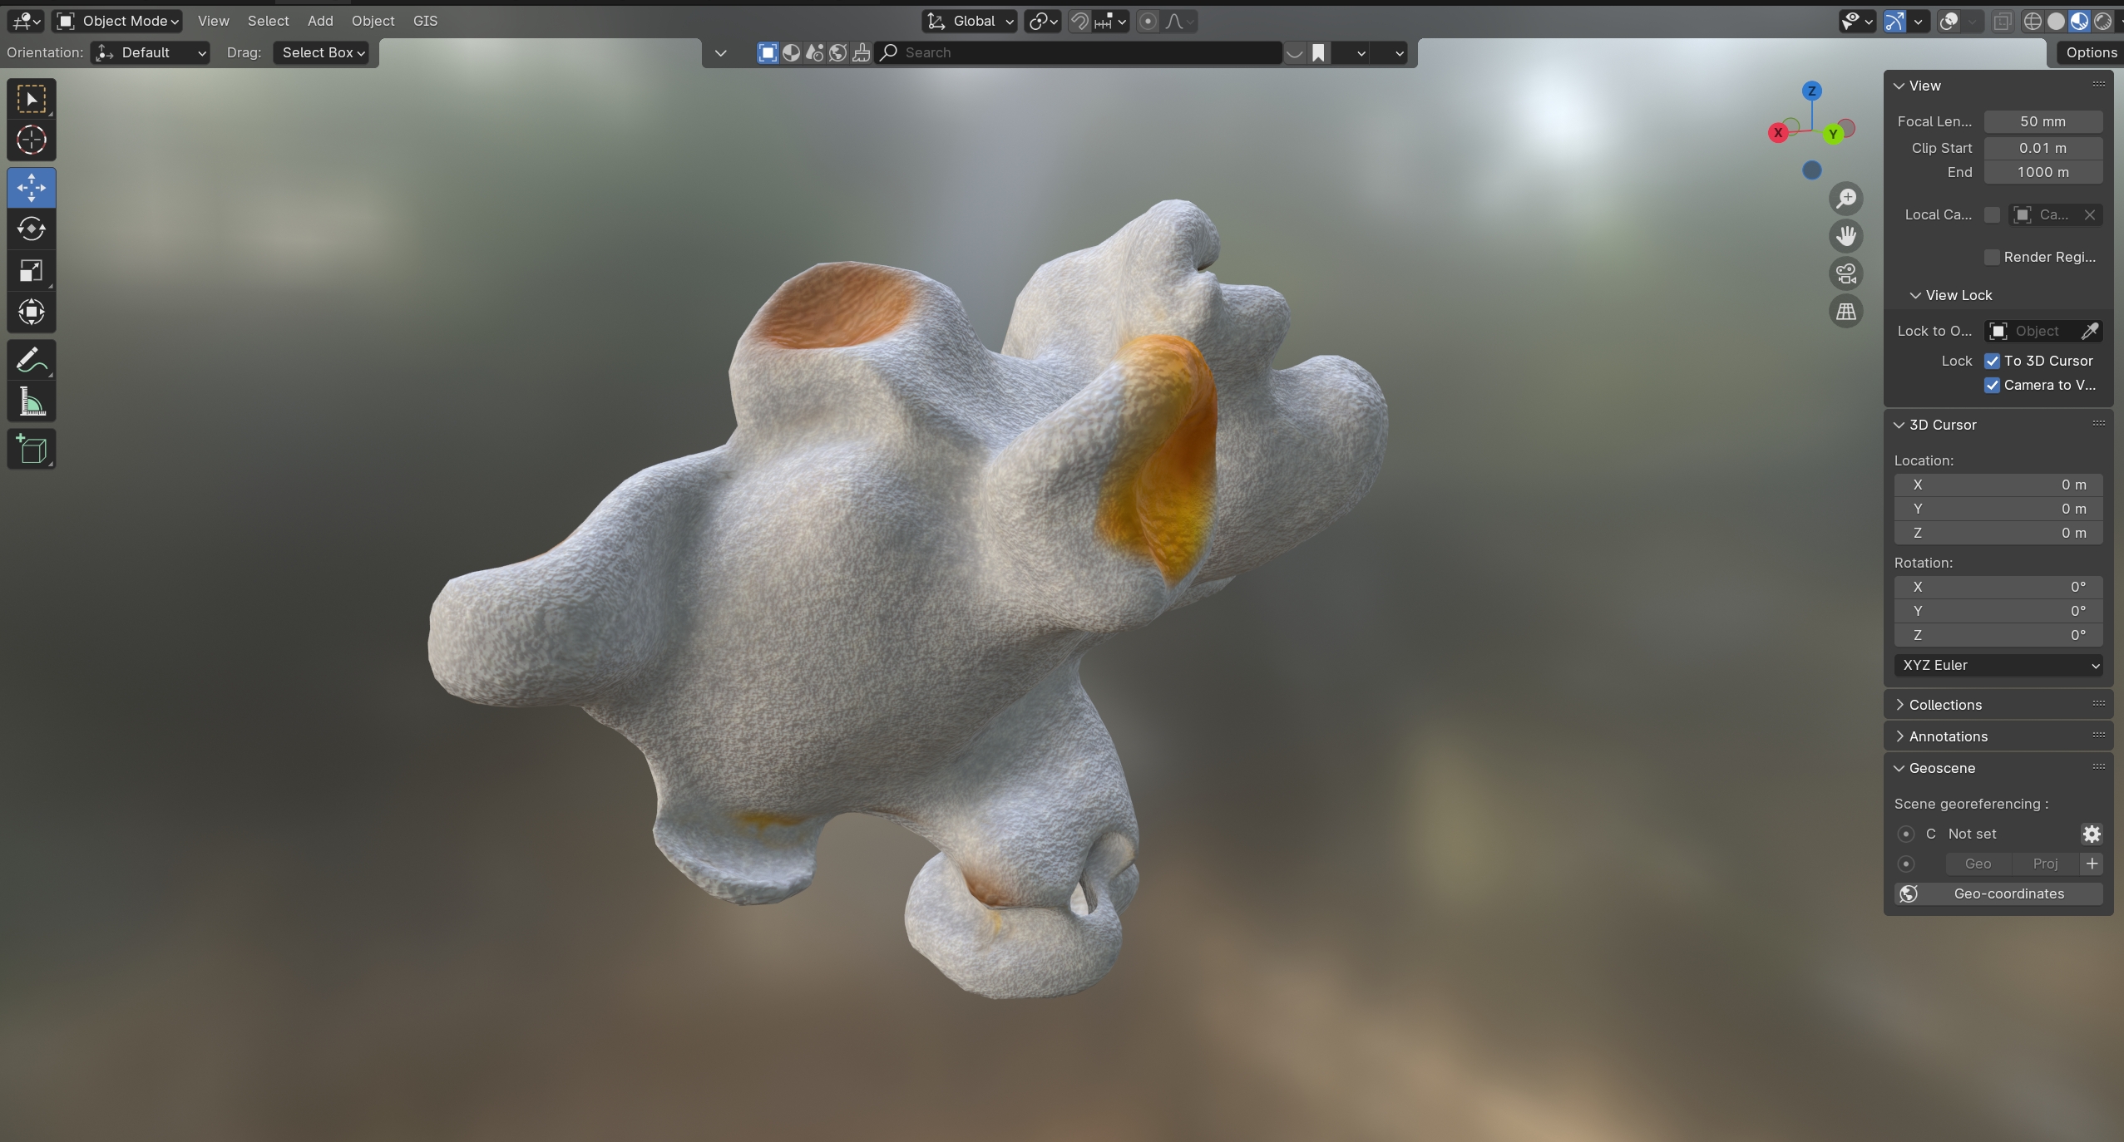Select the Annotate pencil tool
2124x1142 pixels.
[x=32, y=361]
